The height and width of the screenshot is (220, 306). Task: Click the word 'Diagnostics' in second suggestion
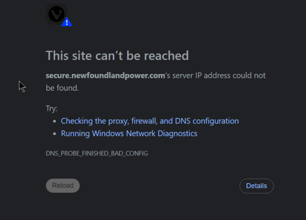pos(177,134)
